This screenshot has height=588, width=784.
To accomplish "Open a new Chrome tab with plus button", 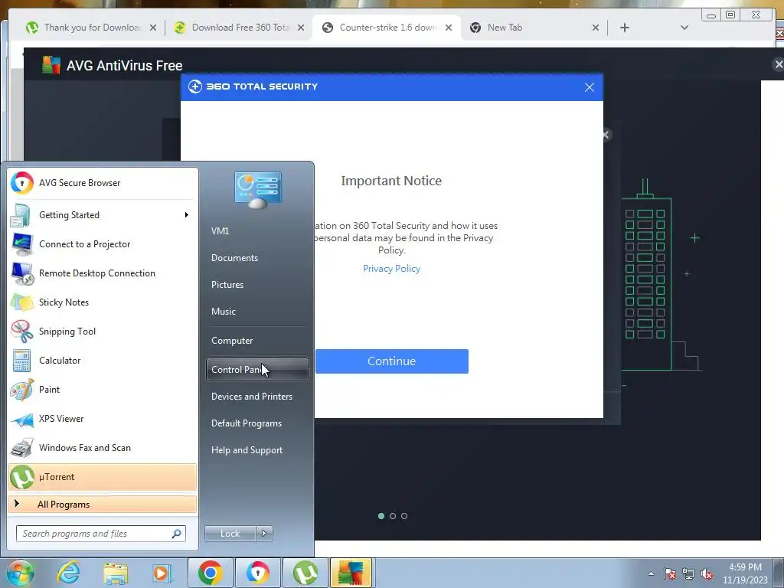I will 625,28.
